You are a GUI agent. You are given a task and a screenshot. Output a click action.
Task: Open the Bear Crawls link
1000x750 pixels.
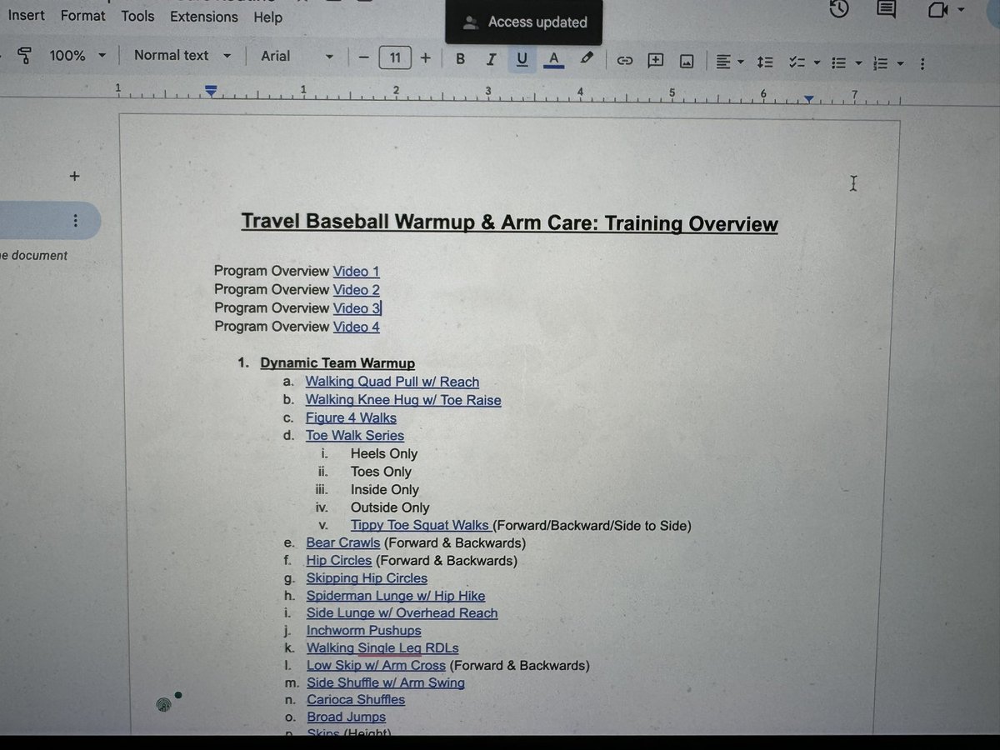coord(343,542)
